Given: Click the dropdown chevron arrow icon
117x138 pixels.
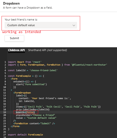Looking at the screenshot, I should click(x=74, y=25).
